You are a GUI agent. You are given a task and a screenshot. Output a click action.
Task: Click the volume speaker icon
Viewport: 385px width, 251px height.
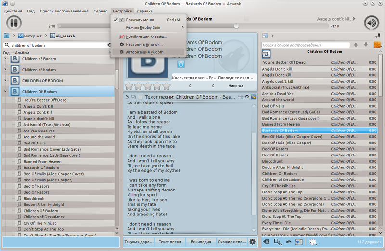(371, 23)
